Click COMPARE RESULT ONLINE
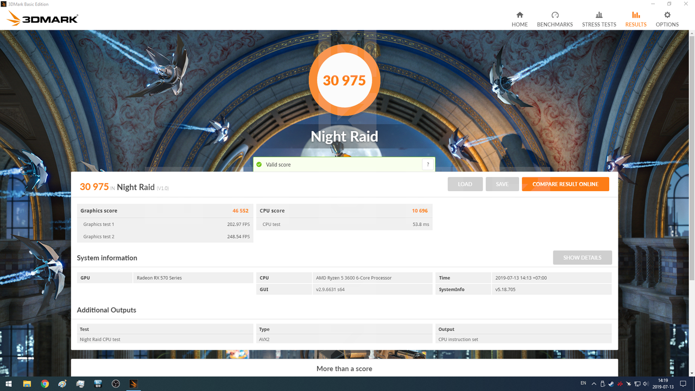The image size is (695, 391). click(565, 184)
